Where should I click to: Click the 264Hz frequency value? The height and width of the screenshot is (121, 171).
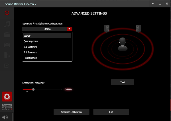click(68, 89)
